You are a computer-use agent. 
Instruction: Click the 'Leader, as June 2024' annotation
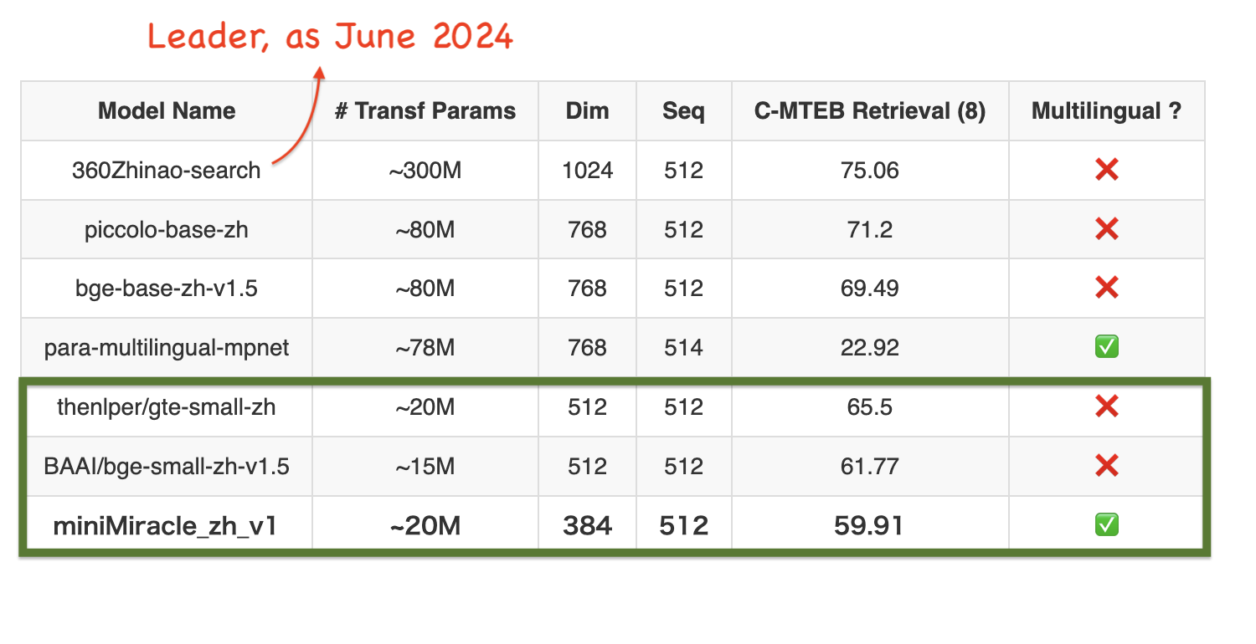330,37
